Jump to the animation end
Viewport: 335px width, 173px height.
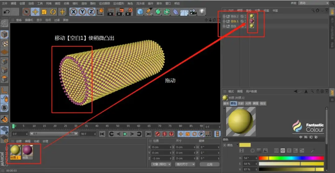point(148,134)
